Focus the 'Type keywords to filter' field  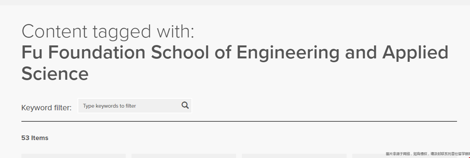[x=135, y=106]
